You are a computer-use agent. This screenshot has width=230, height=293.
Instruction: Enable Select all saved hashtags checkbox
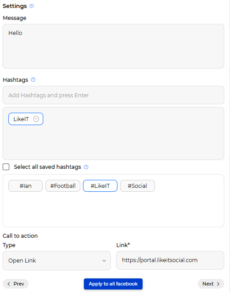(x=6, y=167)
